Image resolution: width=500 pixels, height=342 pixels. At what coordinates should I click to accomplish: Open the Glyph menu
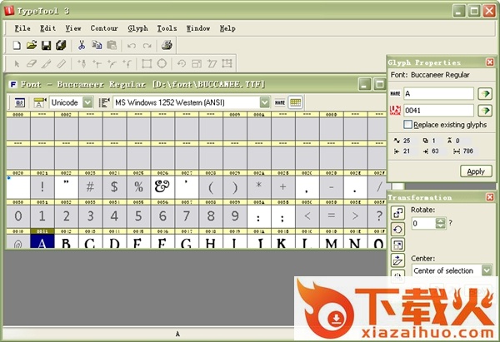(x=137, y=28)
